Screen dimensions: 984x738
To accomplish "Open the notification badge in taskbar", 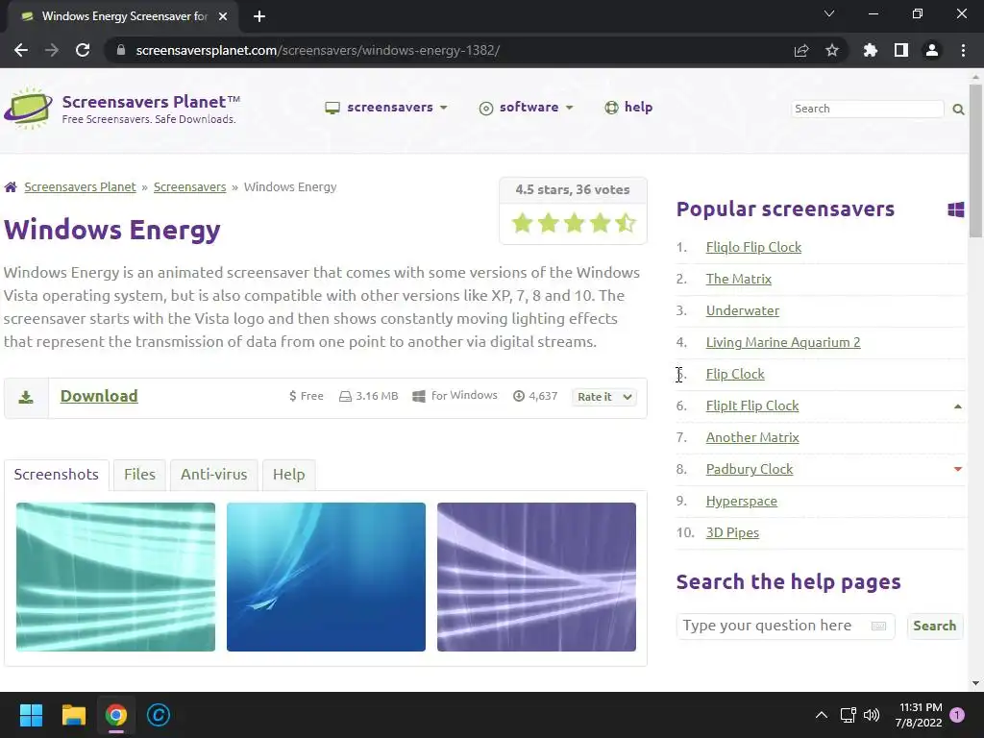I will tap(957, 715).
